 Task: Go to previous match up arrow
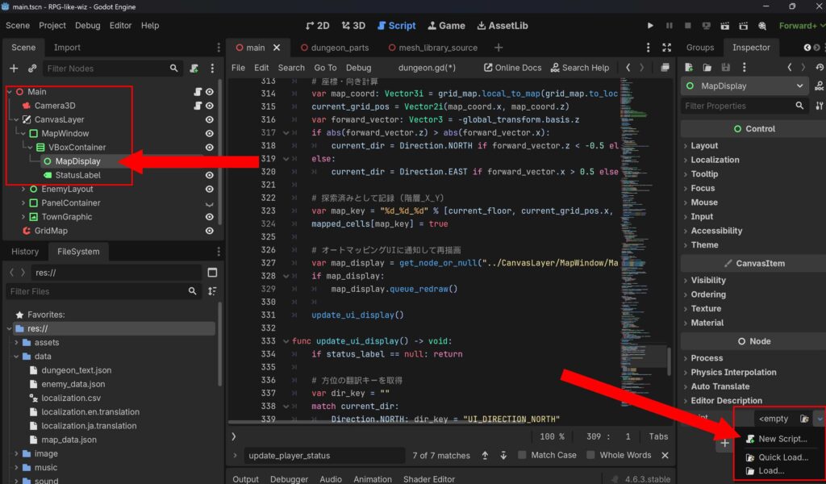tap(485, 455)
